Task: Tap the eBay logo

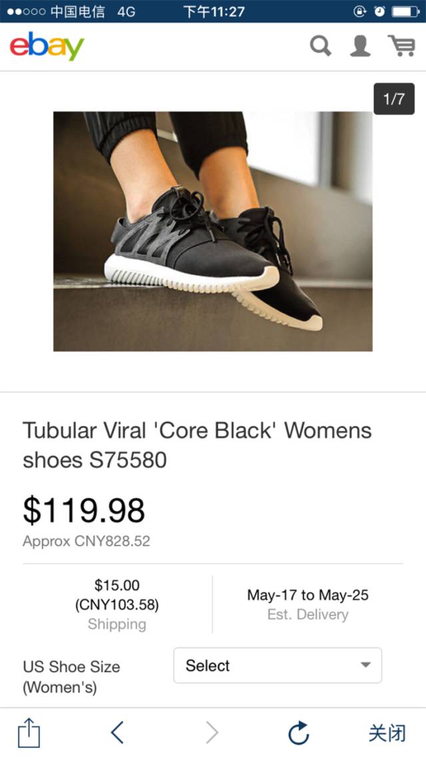Action: coord(47,46)
